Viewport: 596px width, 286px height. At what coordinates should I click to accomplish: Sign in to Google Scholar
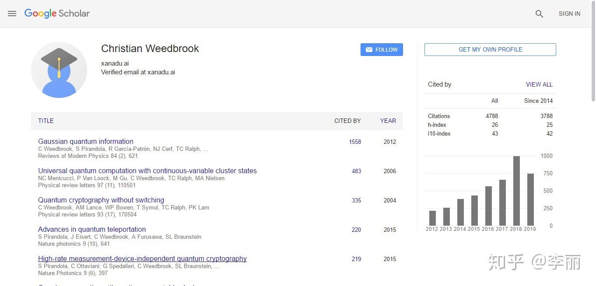(x=569, y=14)
